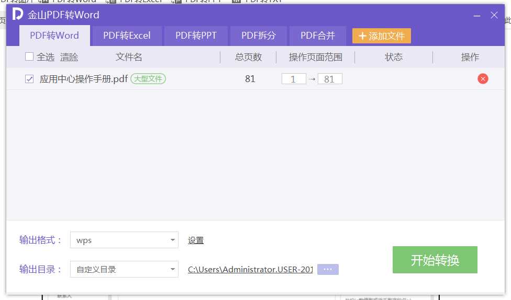This screenshot has height=300, width=511.
Task: Open the 设置 link
Action: 196,240
